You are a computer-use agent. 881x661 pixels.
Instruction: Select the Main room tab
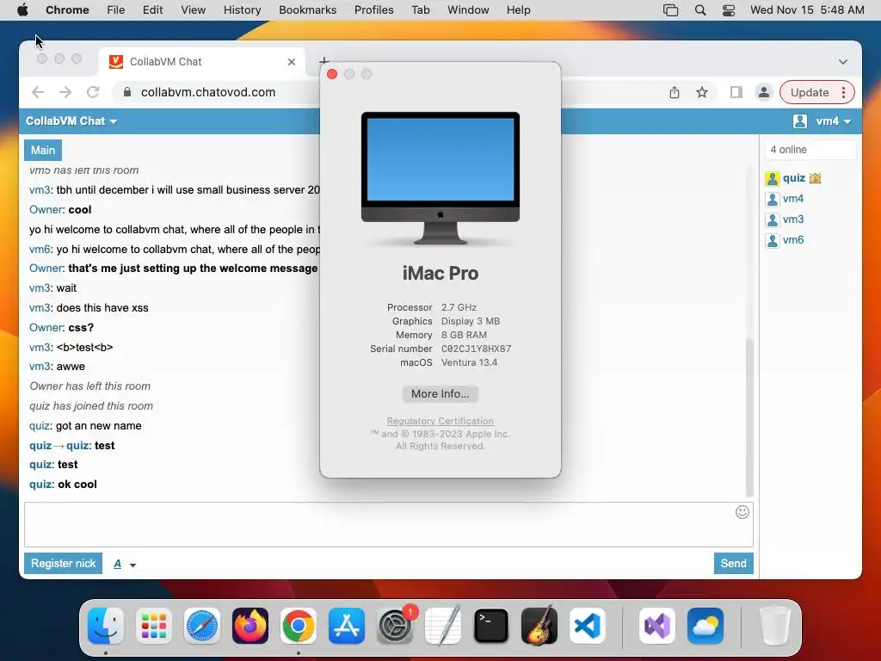(43, 150)
